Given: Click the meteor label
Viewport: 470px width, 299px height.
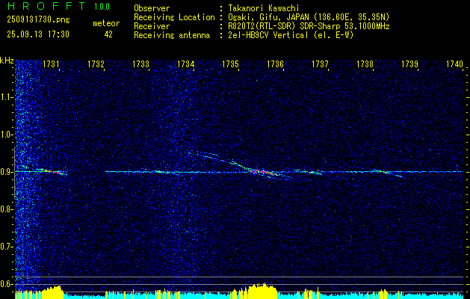Looking at the screenshot, I should coord(106,23).
